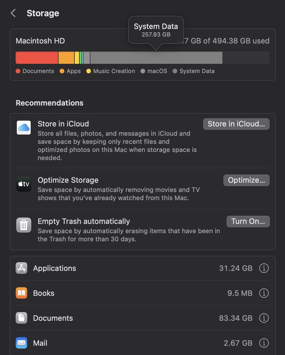Click the Documents category icon
Viewport: 285px width, 355px height.
[x=21, y=318]
